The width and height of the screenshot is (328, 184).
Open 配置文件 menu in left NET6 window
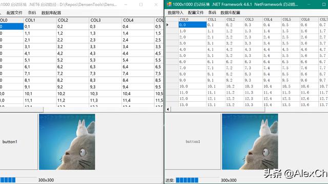coord(14,13)
